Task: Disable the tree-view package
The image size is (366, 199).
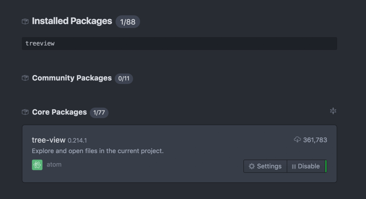Action: coord(306,166)
